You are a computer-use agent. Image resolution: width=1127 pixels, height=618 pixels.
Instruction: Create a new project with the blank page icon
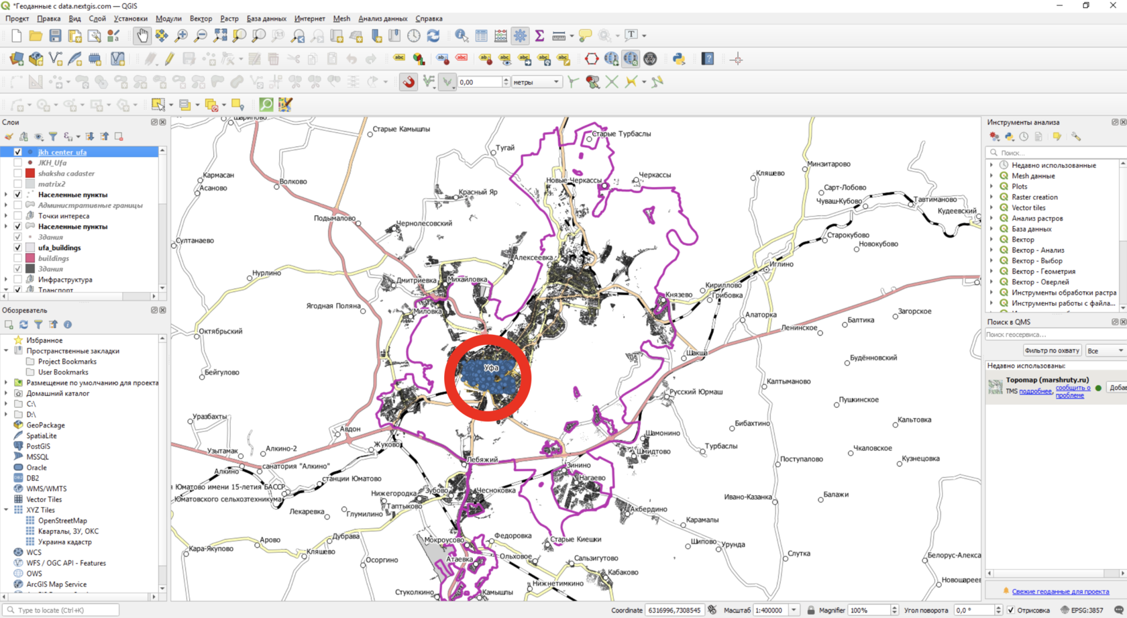click(x=16, y=36)
